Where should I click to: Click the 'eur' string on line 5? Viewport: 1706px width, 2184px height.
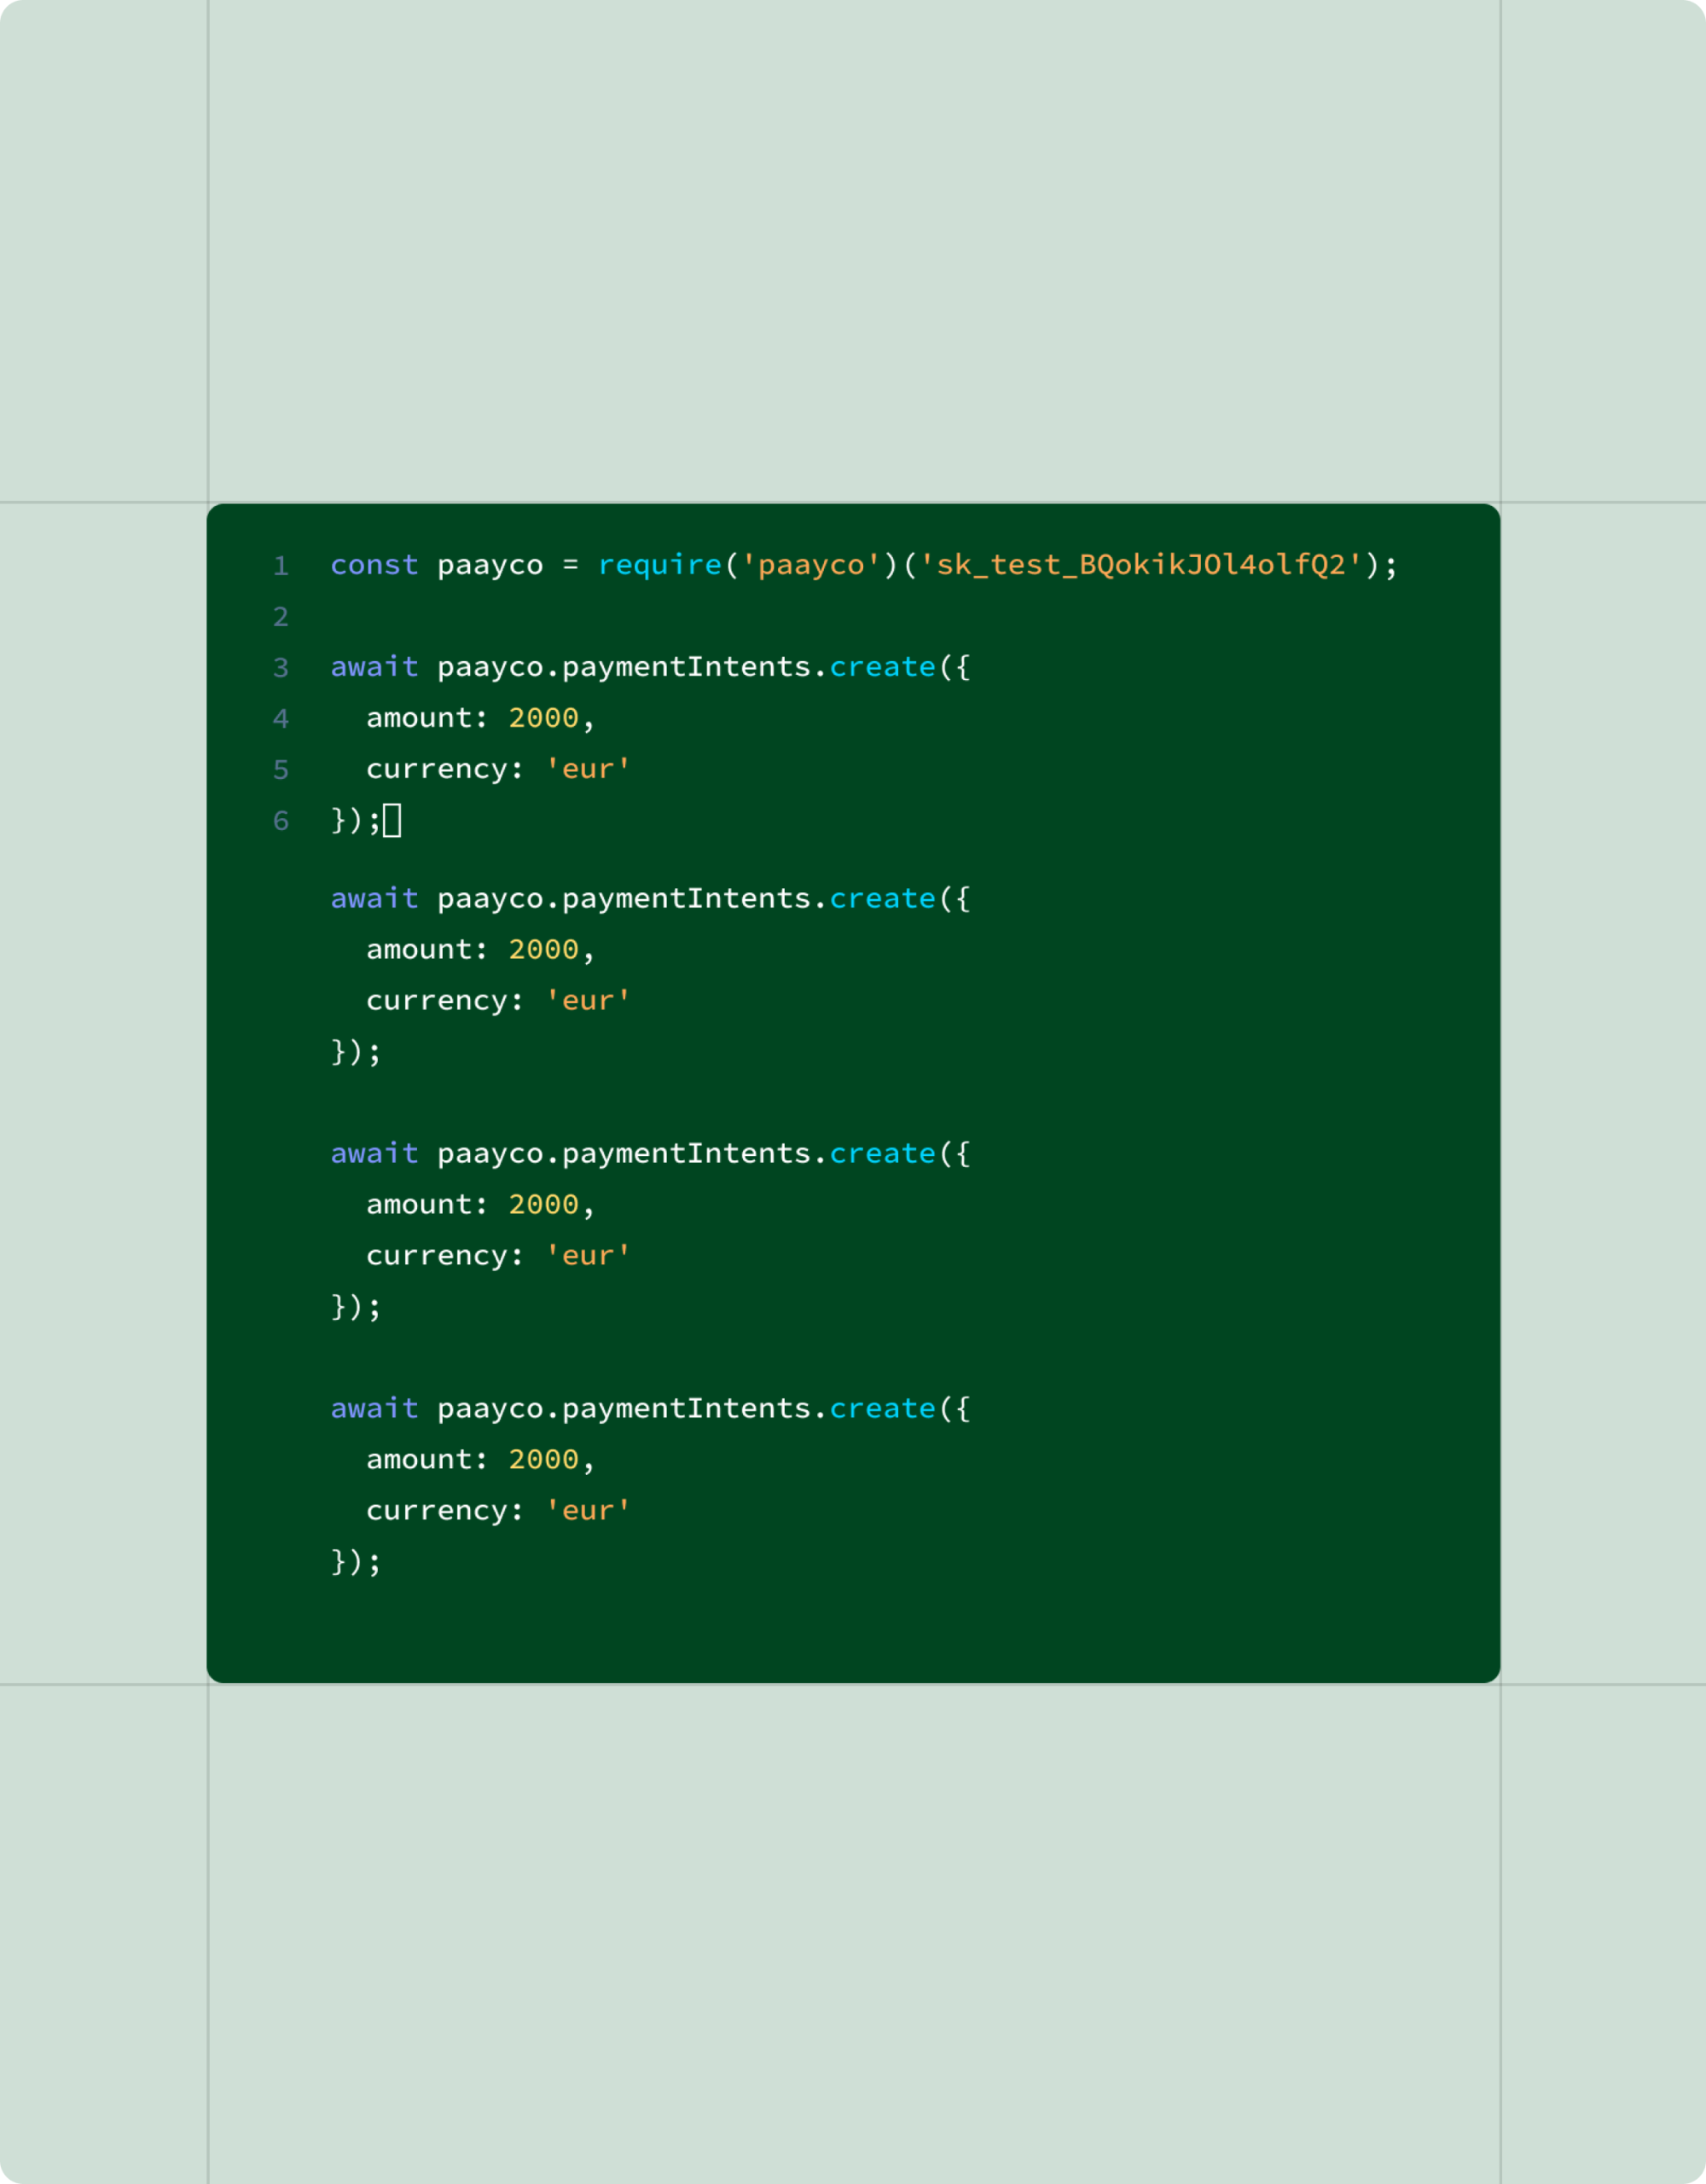pos(588,769)
